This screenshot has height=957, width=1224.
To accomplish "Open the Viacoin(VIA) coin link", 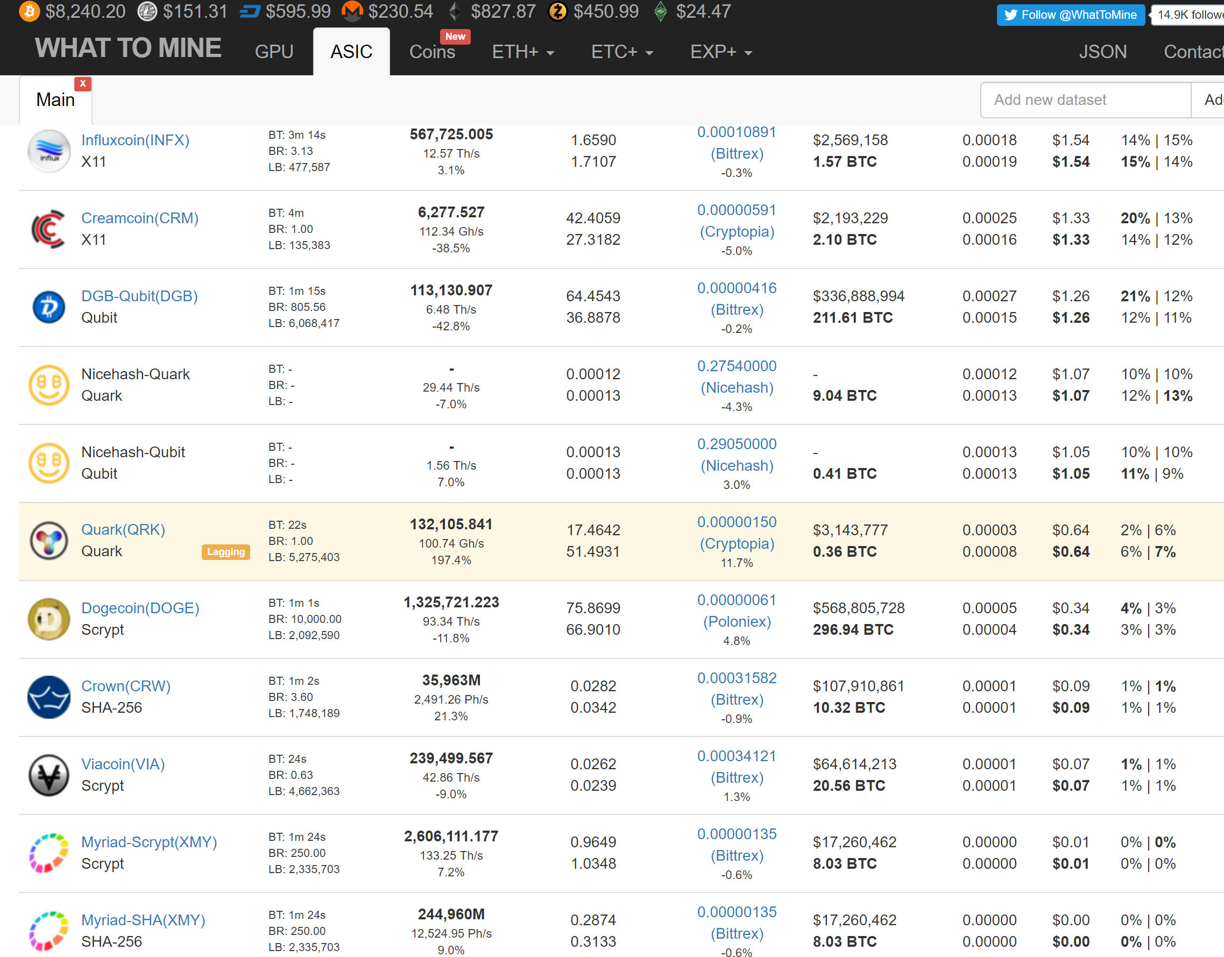I will tap(123, 764).
